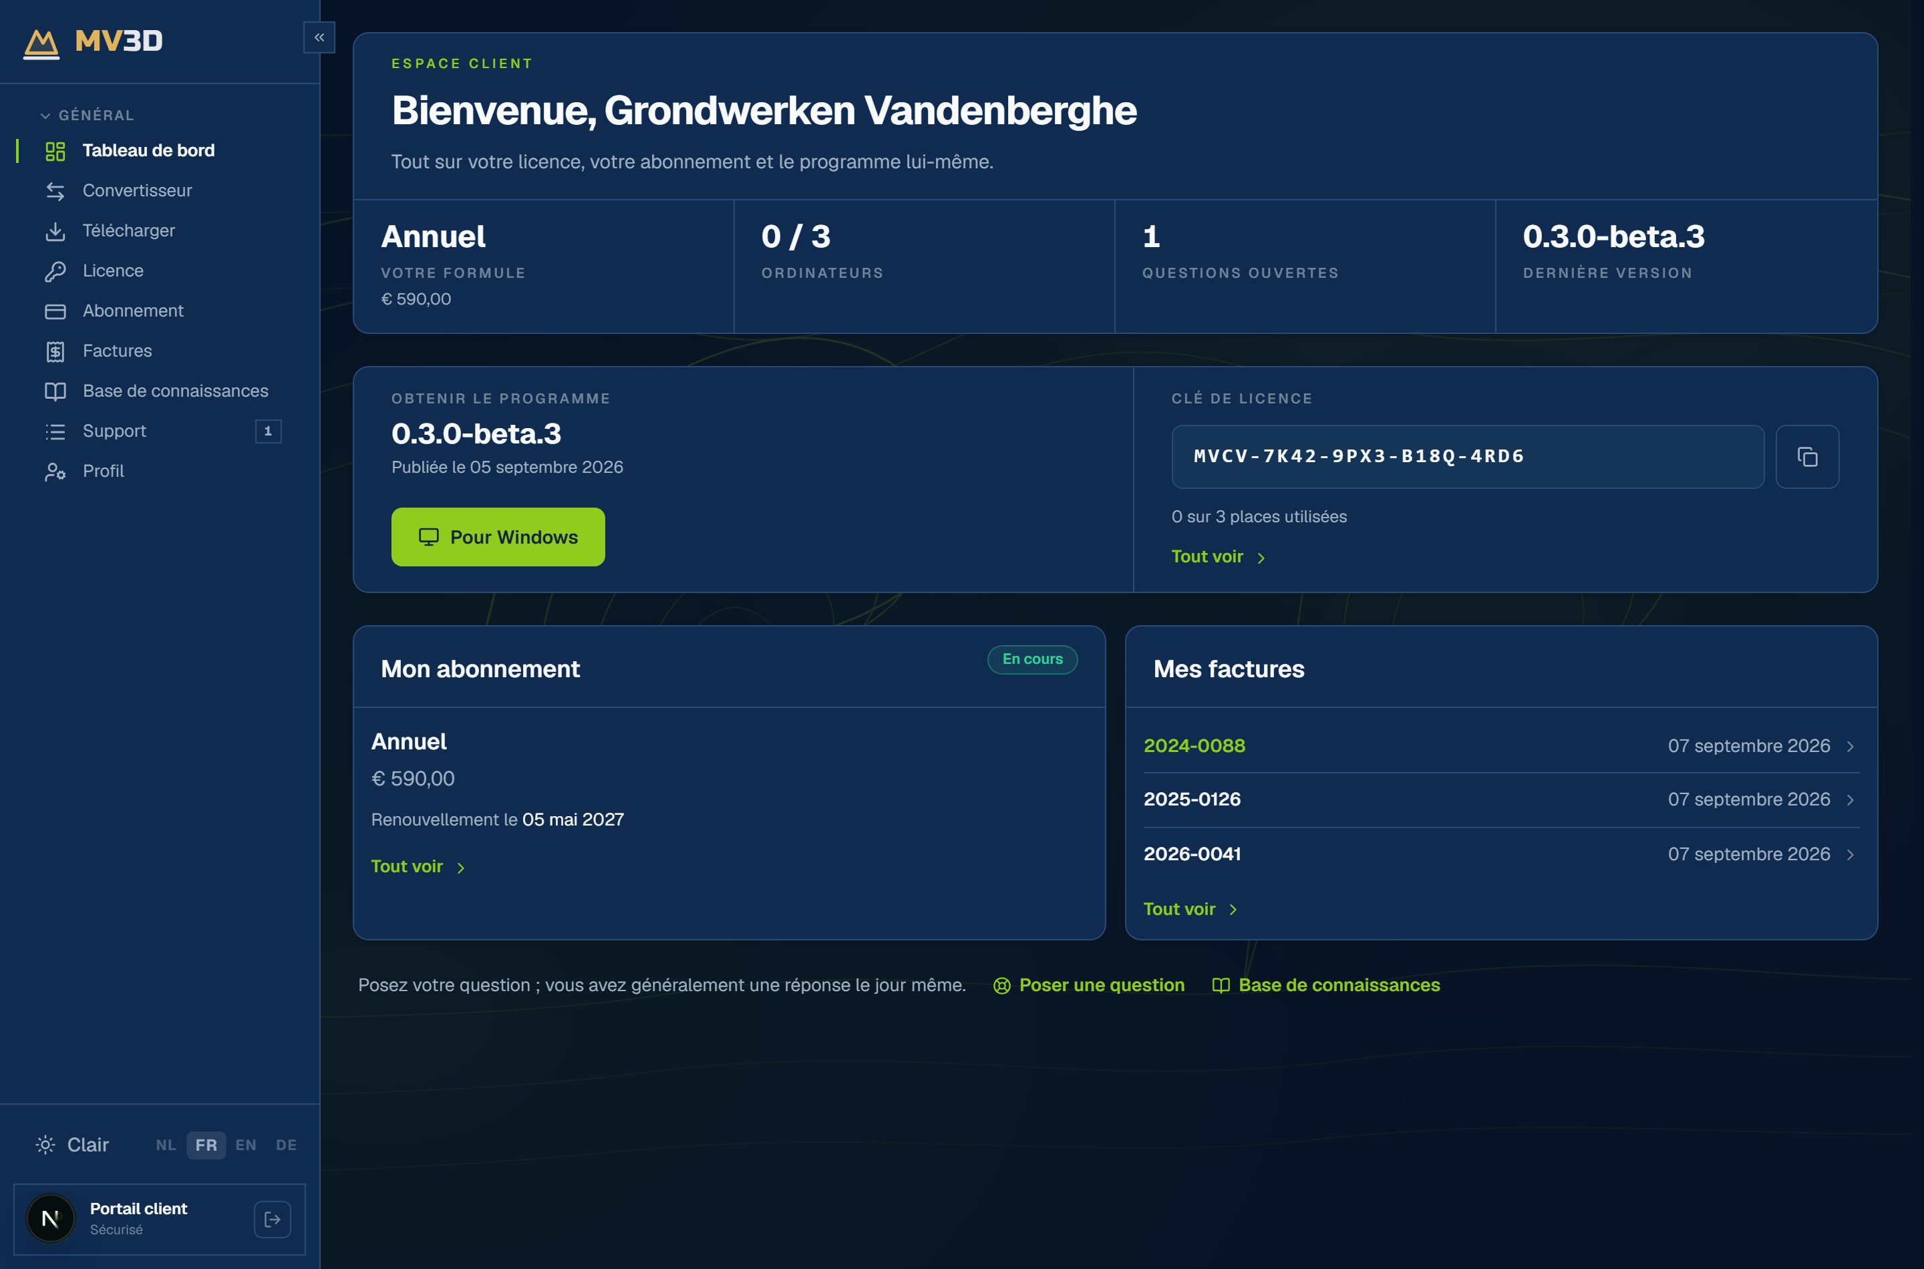Click the Factures receipt icon

tap(55, 351)
